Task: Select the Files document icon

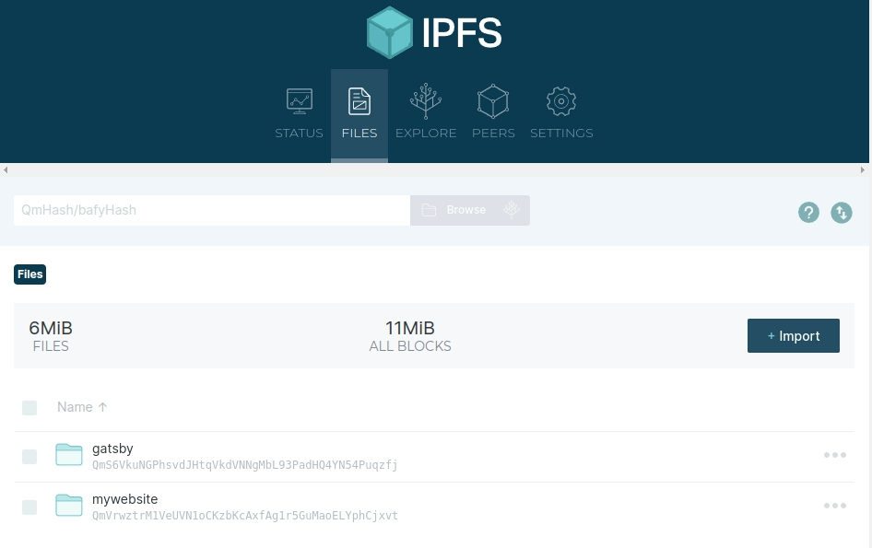Action: [x=359, y=101]
